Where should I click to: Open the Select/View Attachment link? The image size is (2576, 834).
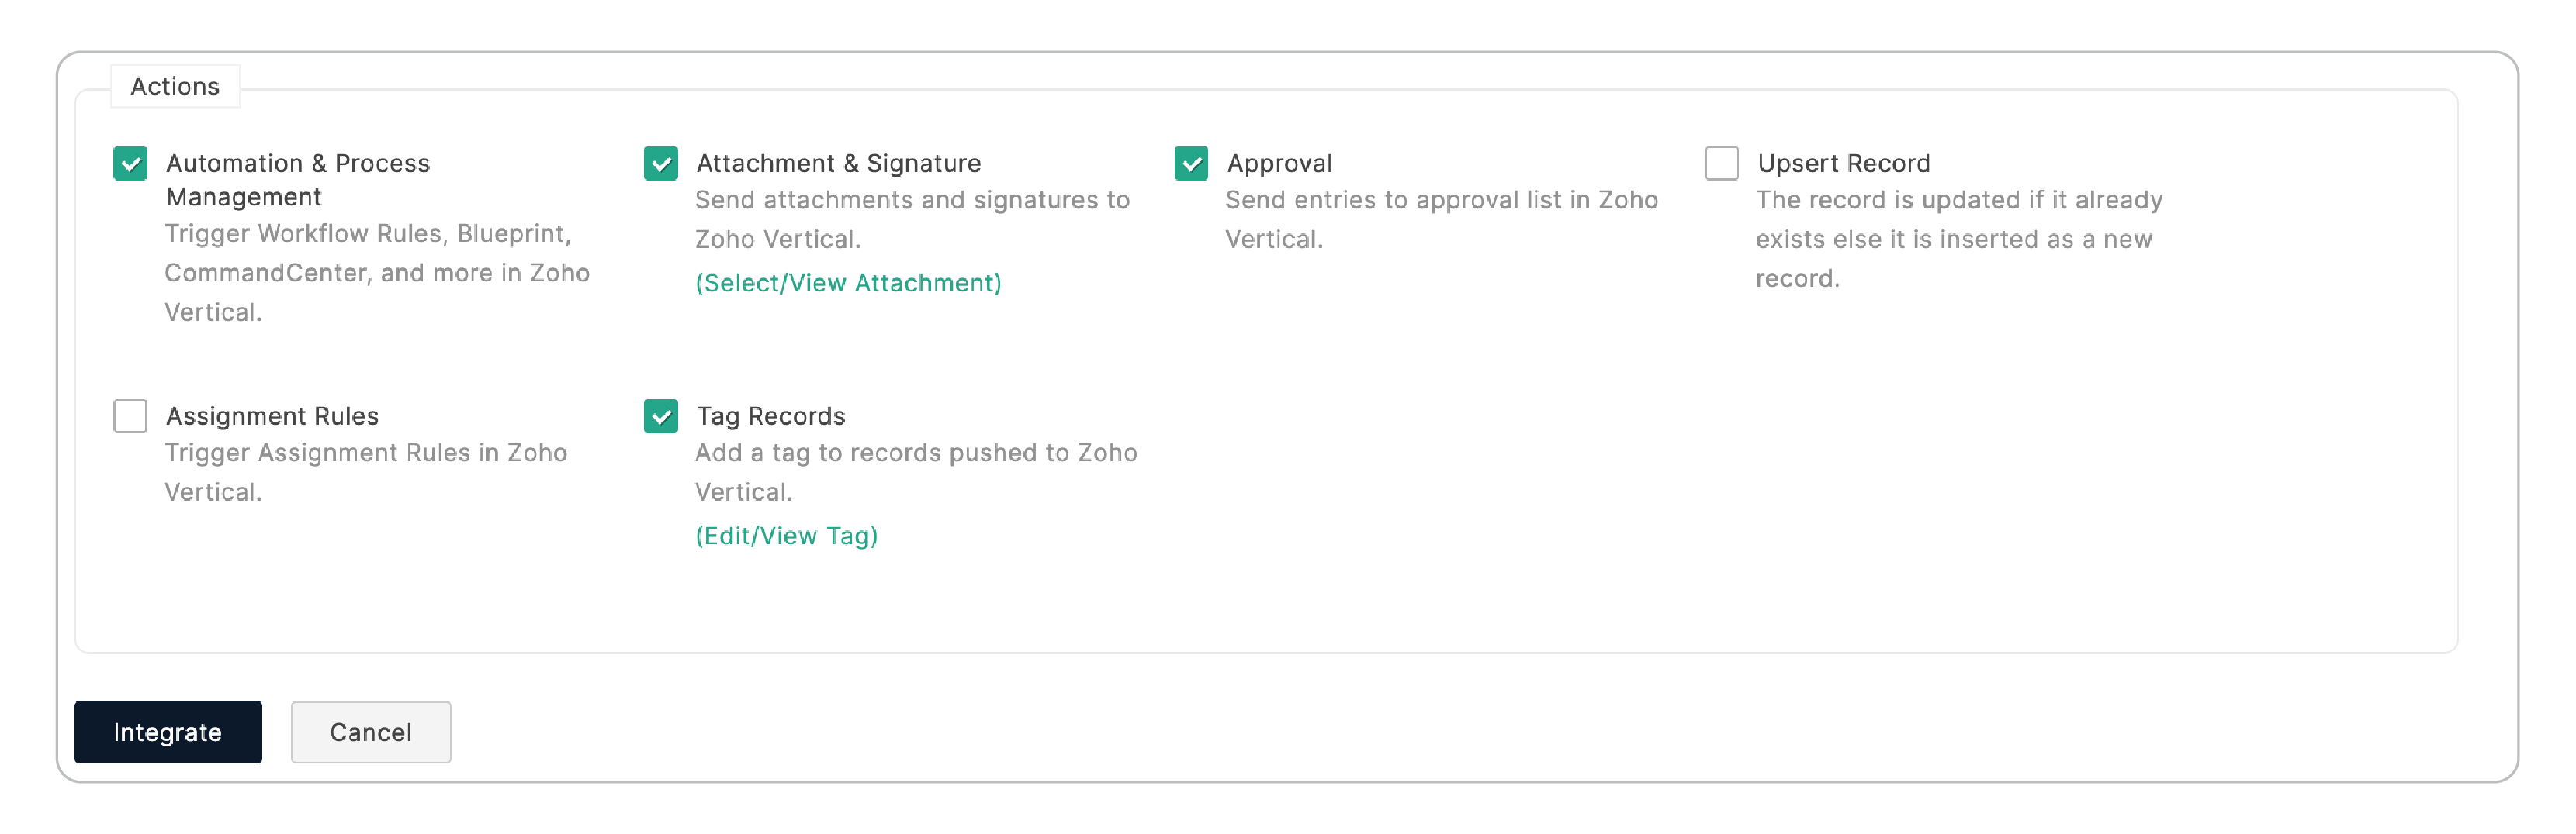click(847, 283)
